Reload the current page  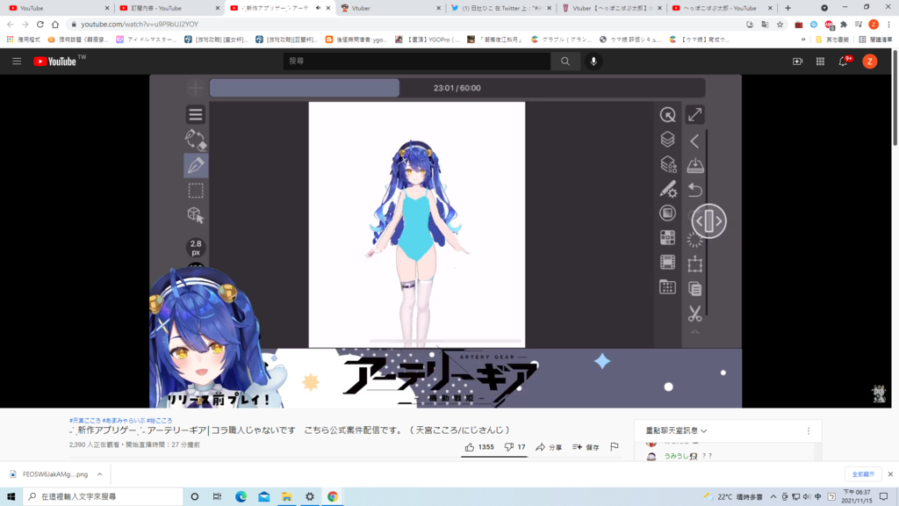(x=40, y=25)
